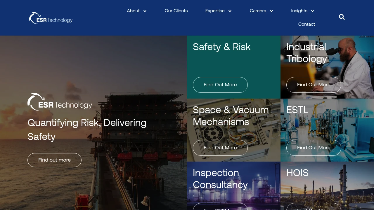Expand the Insights menu chevron
The width and height of the screenshot is (374, 210).
click(313, 11)
